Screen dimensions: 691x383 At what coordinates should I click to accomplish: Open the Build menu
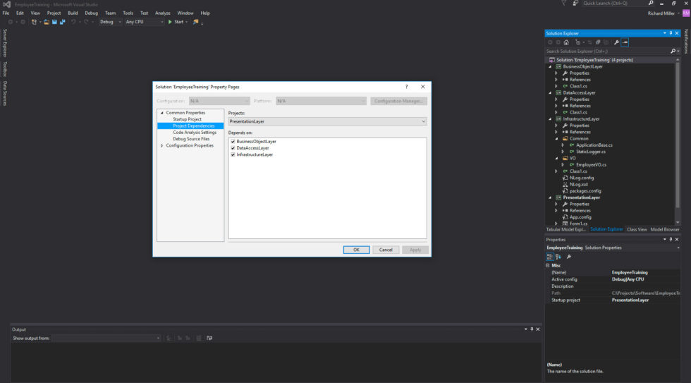(73, 13)
